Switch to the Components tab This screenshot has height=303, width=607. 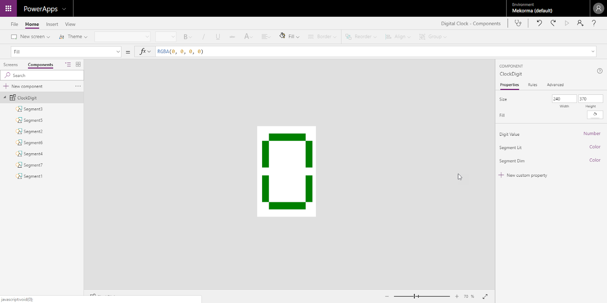click(x=41, y=65)
